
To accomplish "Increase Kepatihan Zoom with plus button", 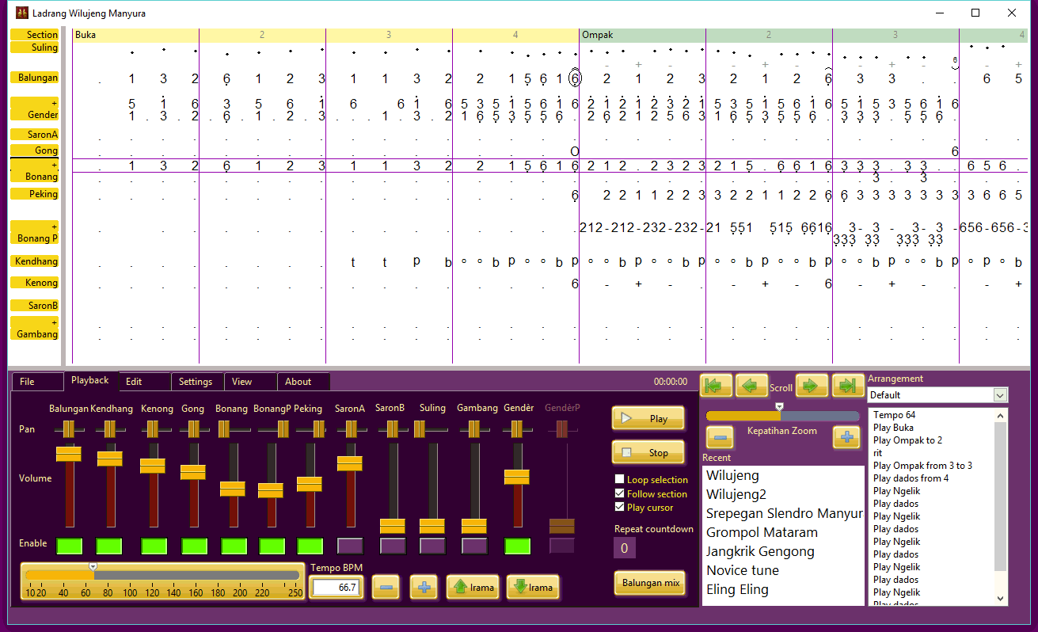I will pyautogui.click(x=846, y=437).
